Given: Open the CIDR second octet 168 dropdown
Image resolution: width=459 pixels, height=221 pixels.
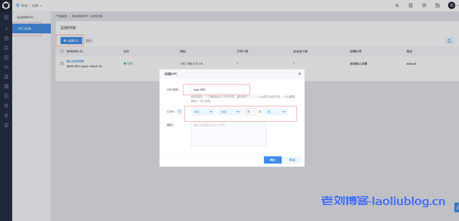Looking at the screenshot, I should click(x=230, y=112).
